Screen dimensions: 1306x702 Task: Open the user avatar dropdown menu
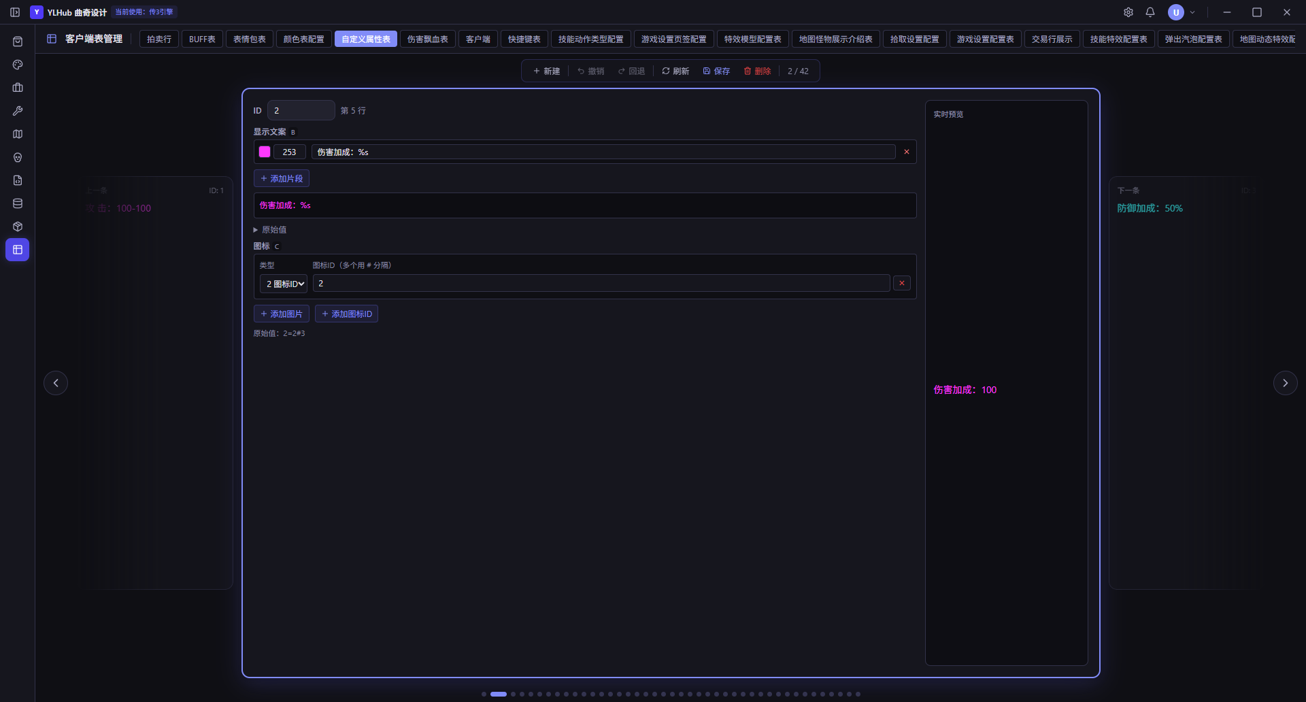pyautogui.click(x=1182, y=12)
